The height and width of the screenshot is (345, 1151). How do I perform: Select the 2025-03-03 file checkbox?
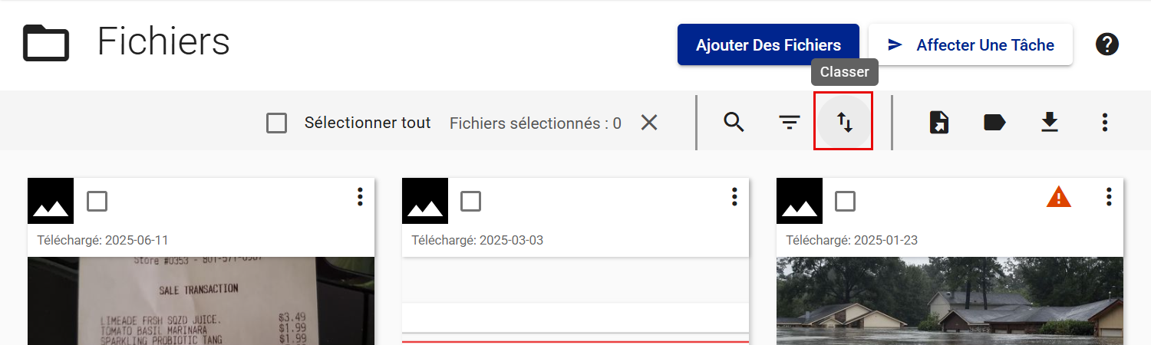coord(470,201)
